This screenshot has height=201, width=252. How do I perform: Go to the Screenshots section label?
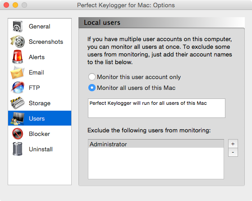click(x=46, y=42)
